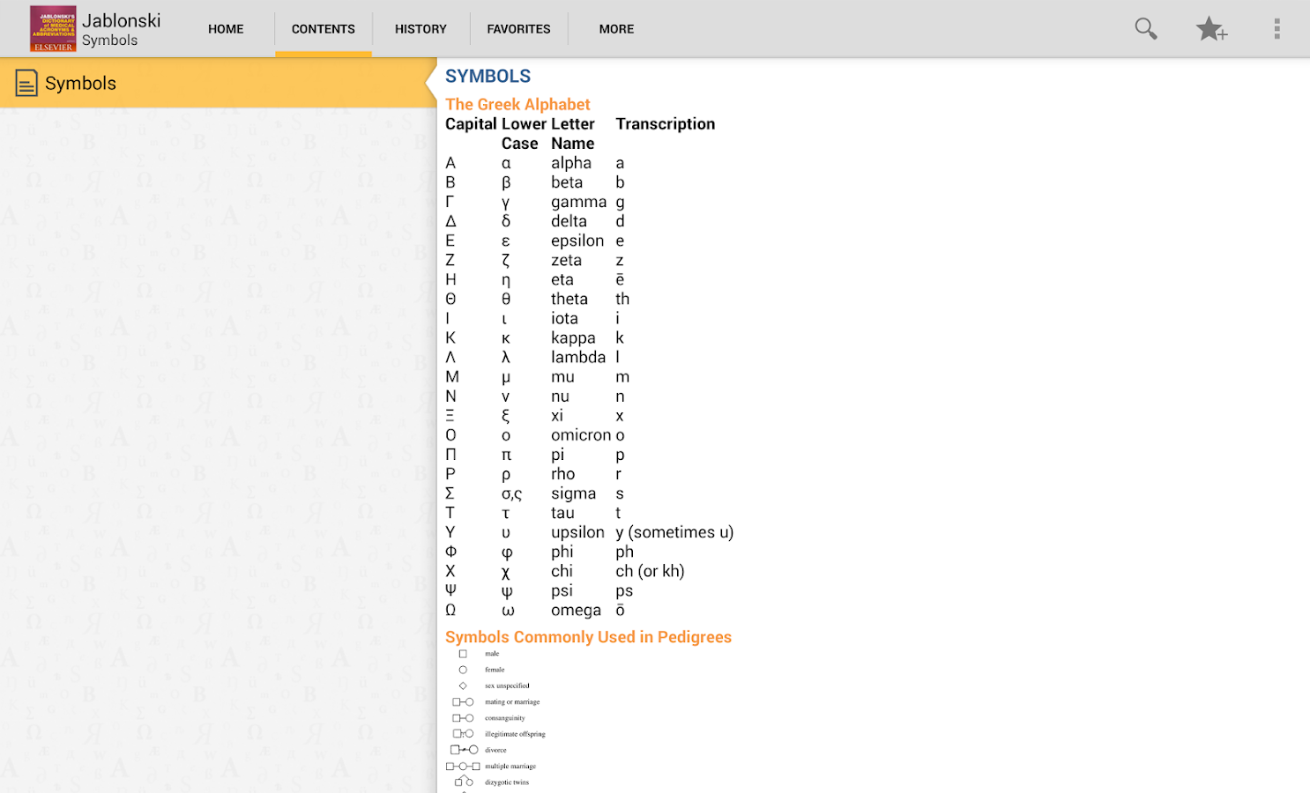Viewport: 1310px width, 793px height.
Task: Open the HISTORY tab
Action: coord(421,28)
